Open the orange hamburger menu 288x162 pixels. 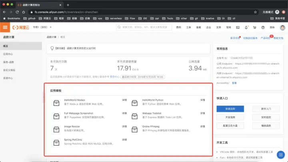point(5,27)
